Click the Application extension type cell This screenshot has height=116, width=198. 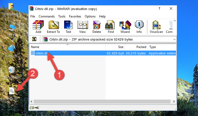pyautogui.click(x=162, y=53)
